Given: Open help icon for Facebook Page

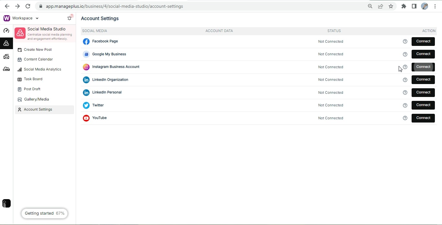Looking at the screenshot, I should 405,41.
